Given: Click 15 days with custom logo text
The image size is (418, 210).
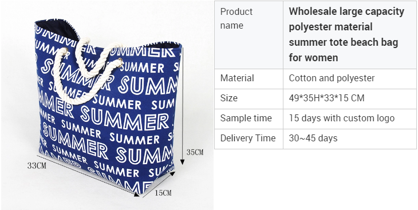Looking at the screenshot, I should 342,118.
